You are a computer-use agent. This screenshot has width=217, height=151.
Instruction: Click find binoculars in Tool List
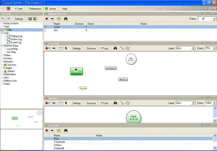(65, 130)
